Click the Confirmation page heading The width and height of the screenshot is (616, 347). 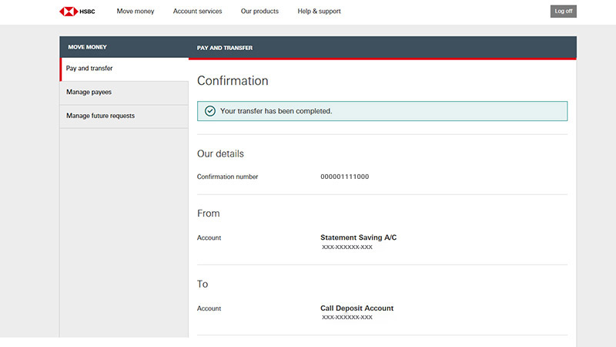233,81
